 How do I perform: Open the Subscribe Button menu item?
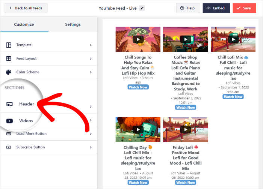pyautogui.click(x=48, y=147)
